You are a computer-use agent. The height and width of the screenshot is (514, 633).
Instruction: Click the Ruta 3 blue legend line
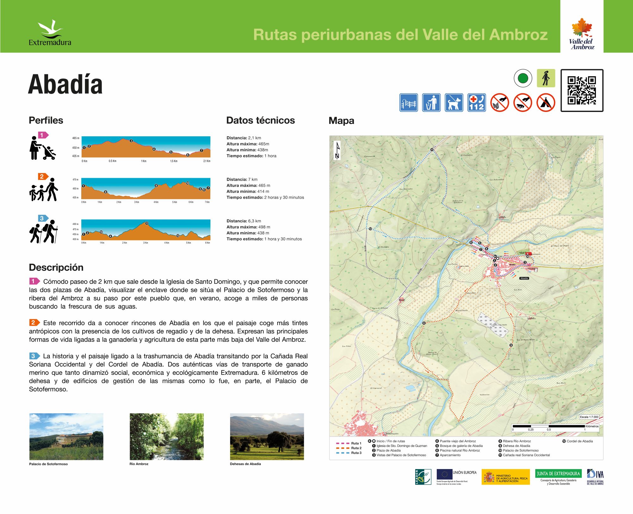click(342, 453)
